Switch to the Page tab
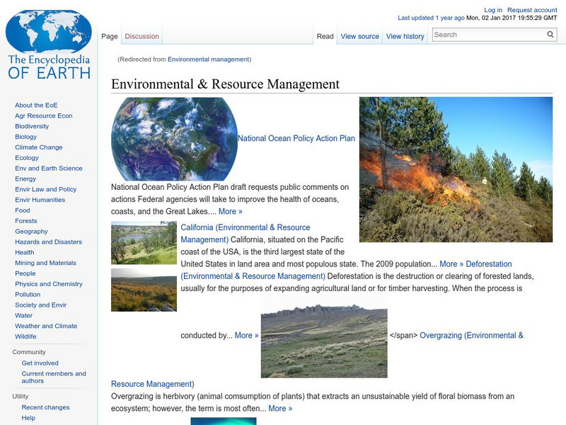 pyautogui.click(x=110, y=37)
